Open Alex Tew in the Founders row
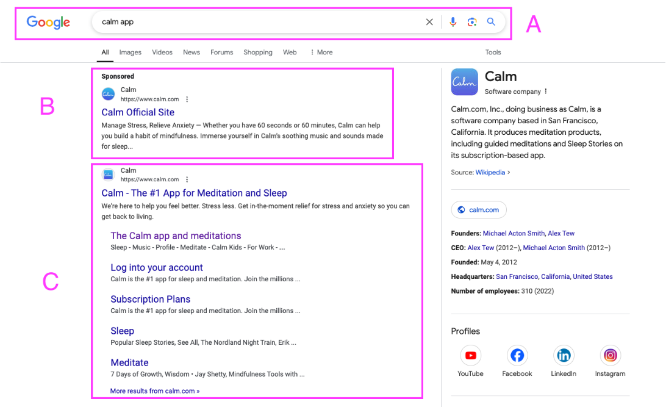The width and height of the screenshot is (666, 407). (561, 233)
